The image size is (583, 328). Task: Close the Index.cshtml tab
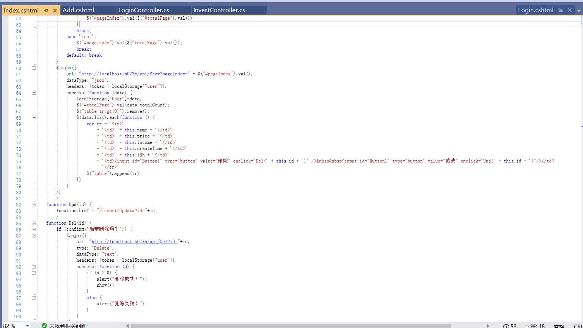(x=55, y=11)
